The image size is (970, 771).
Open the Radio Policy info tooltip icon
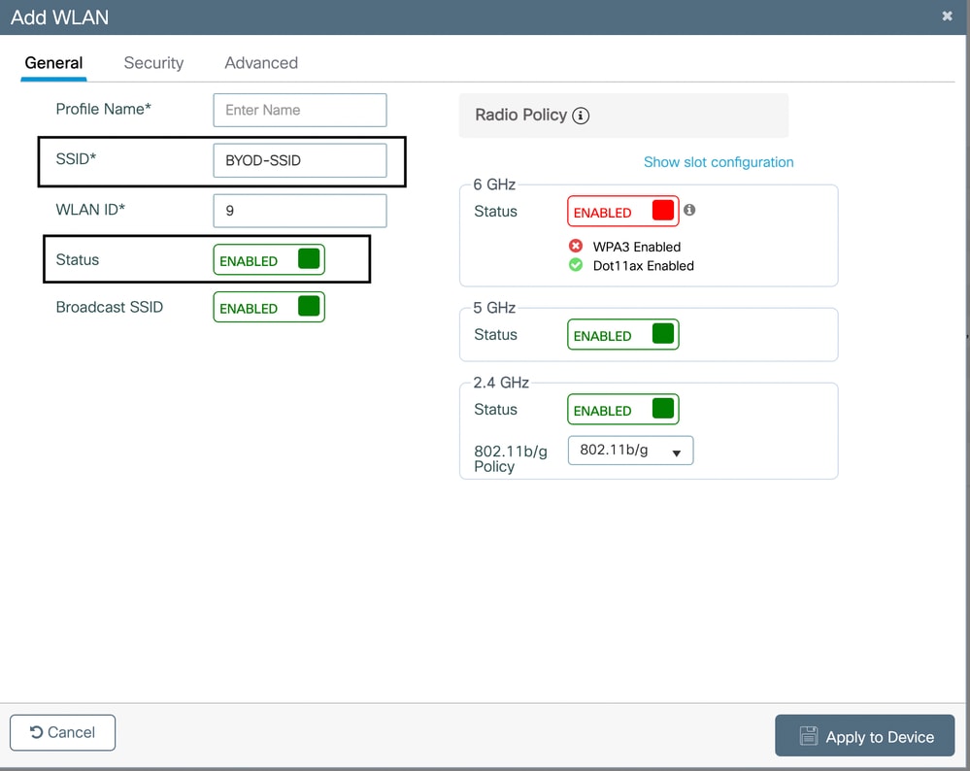[x=581, y=115]
